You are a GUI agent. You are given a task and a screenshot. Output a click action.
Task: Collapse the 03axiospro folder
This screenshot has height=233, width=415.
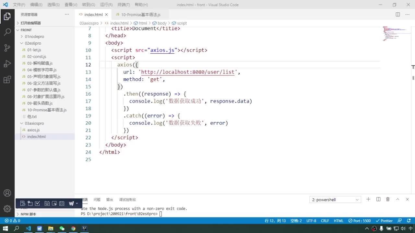click(x=45, y=123)
